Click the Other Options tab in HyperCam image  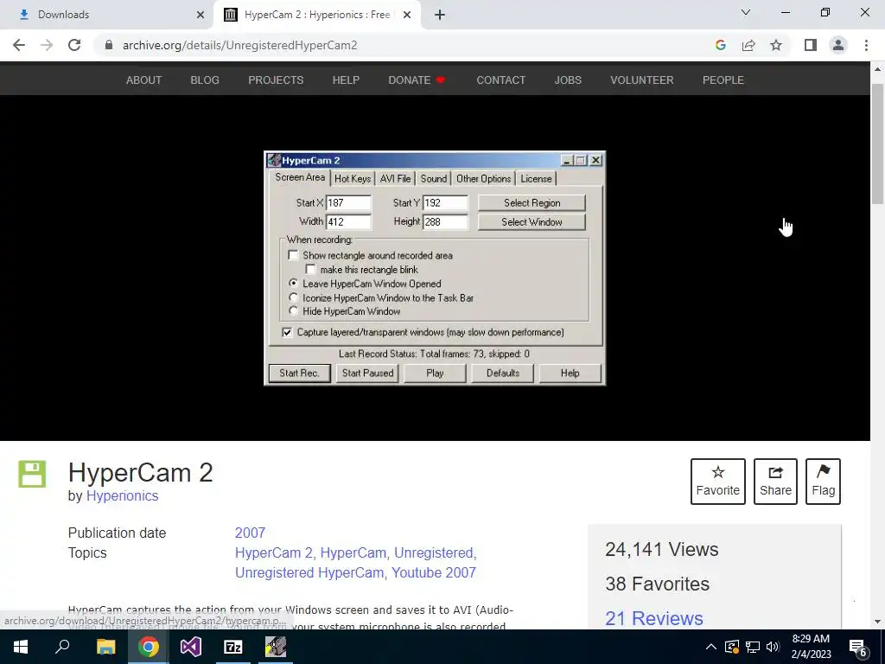pos(484,178)
